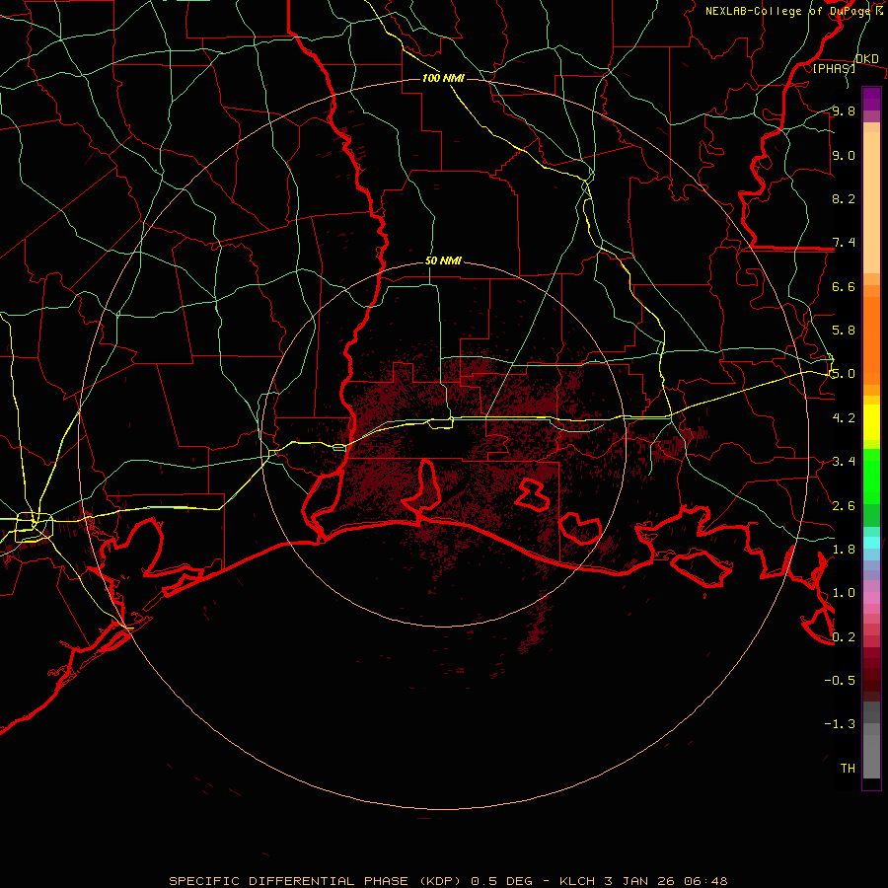Click the "TH" threshold label on the scale
Viewport: 888px width, 888px height.
tap(848, 769)
